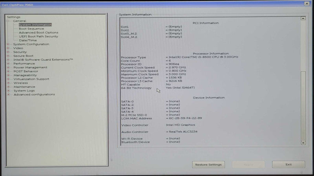Viewport: 314px width, 176px height.
Task: Click the 64-Bit Technology label
Action: (x=136, y=88)
